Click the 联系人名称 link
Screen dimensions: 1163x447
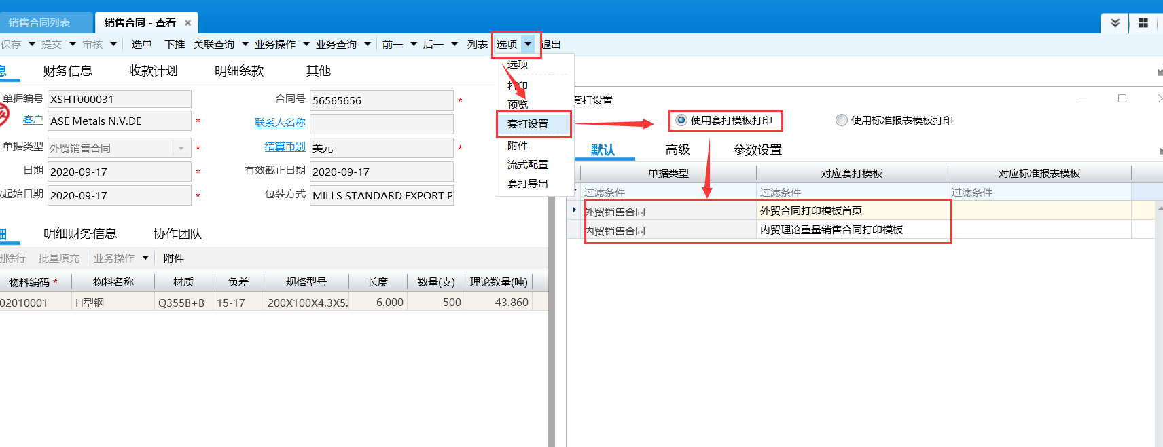[280, 123]
